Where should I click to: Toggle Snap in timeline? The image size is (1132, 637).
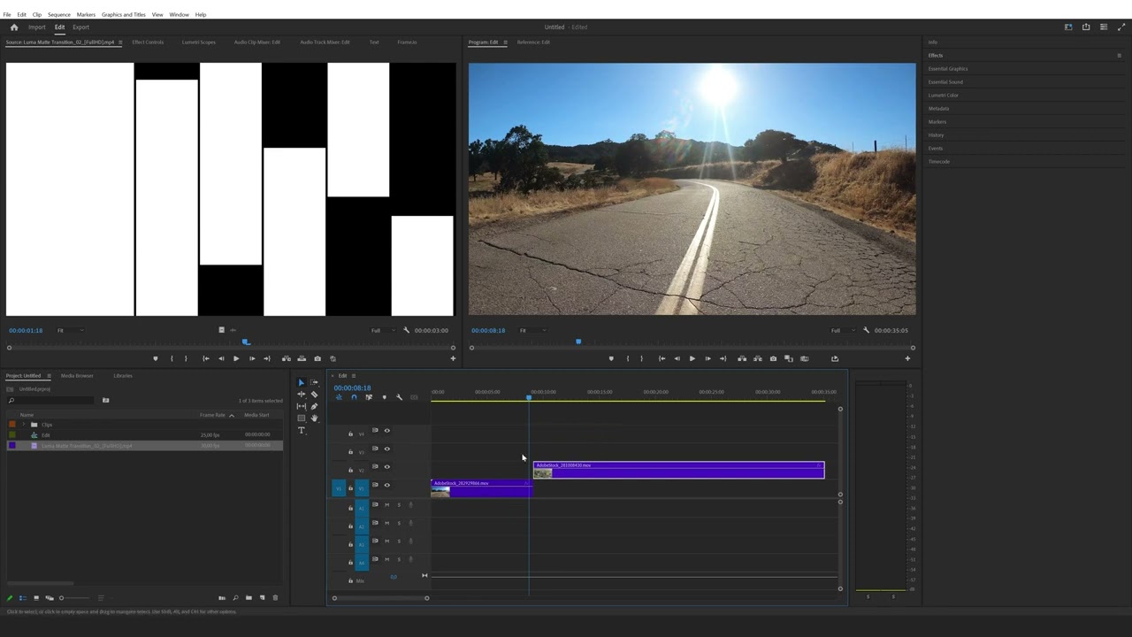point(354,397)
